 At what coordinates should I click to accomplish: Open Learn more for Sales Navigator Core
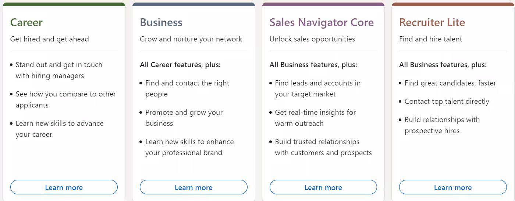(x=323, y=187)
